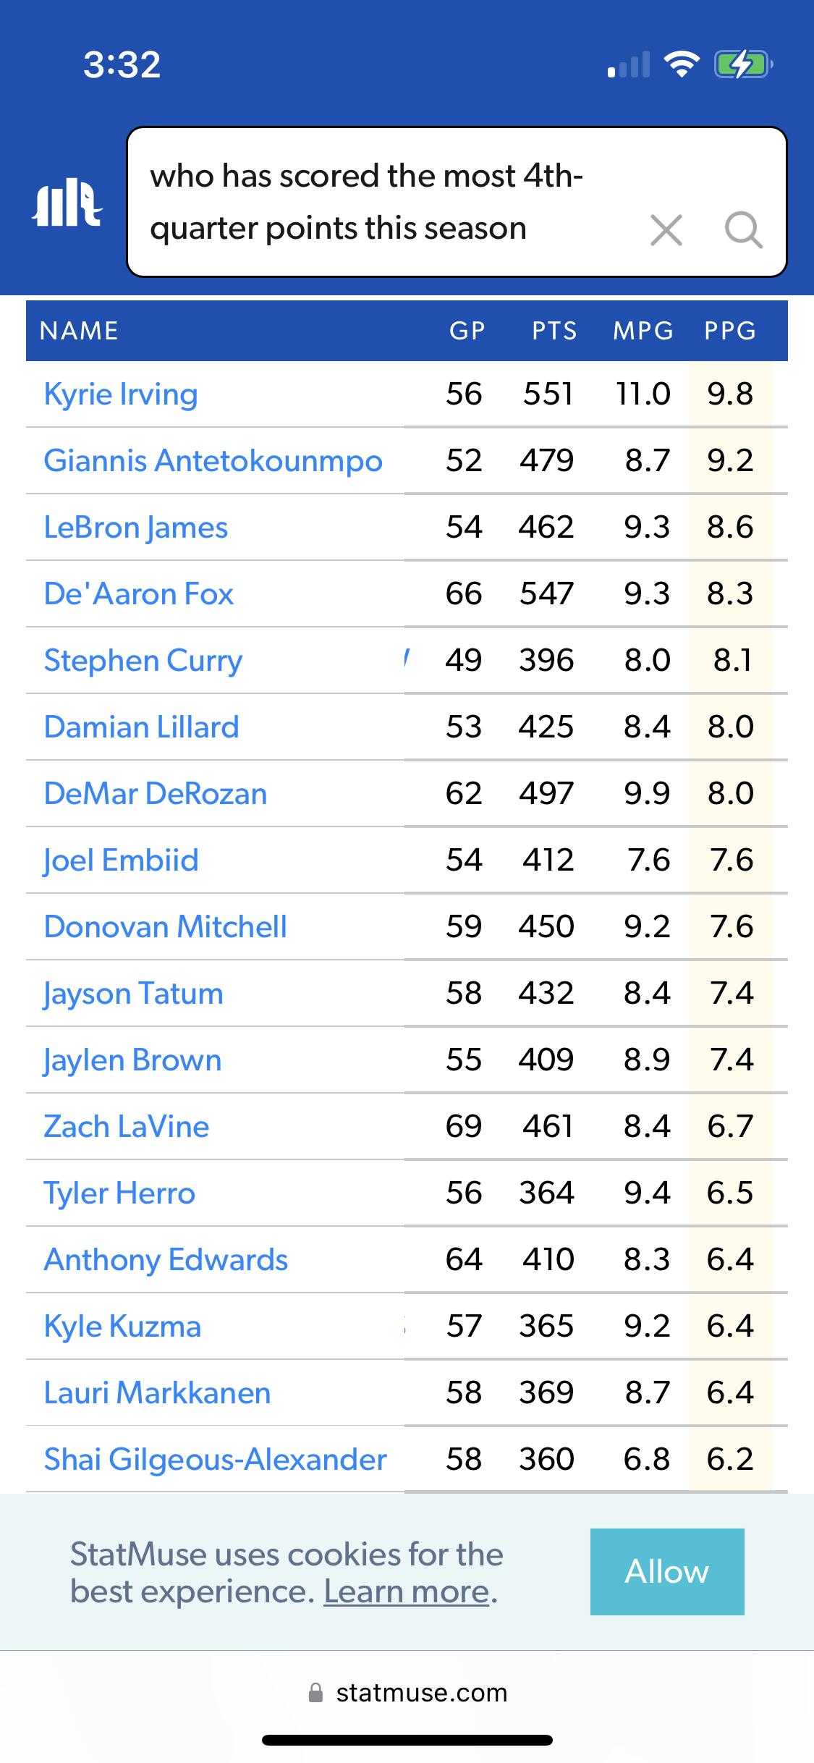The height and width of the screenshot is (1763, 814).
Task: Open Kyrie Irving's player page
Action: tap(121, 394)
